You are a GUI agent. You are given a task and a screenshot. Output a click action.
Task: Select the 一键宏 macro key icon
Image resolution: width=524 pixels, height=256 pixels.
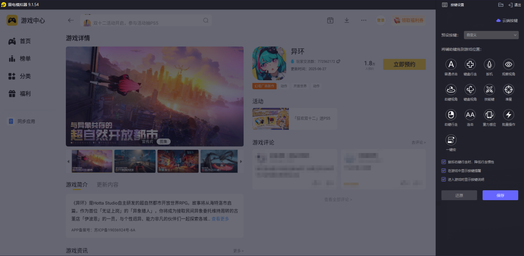tap(451, 140)
